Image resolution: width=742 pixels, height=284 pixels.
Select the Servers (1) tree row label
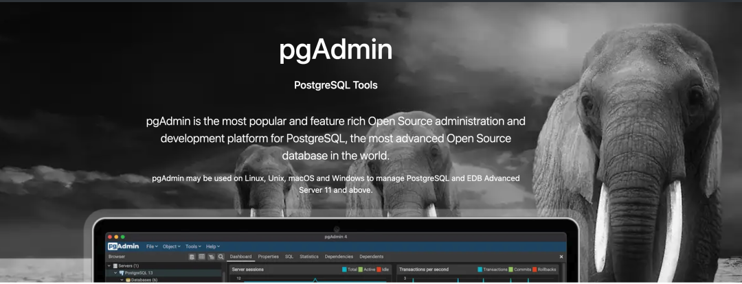tap(128, 266)
